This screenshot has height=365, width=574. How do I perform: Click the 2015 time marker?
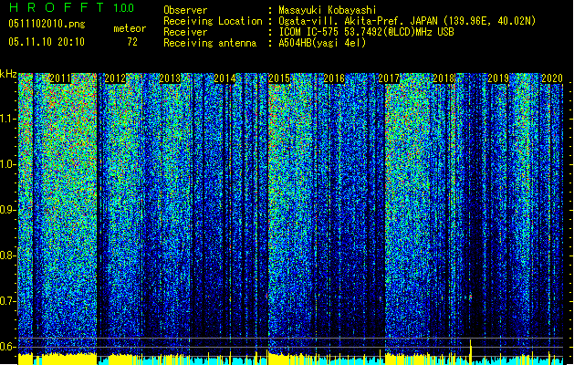tap(279, 78)
